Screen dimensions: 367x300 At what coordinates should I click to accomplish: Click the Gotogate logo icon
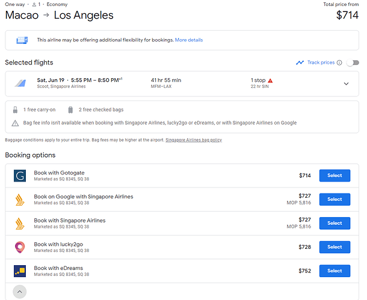click(20, 176)
